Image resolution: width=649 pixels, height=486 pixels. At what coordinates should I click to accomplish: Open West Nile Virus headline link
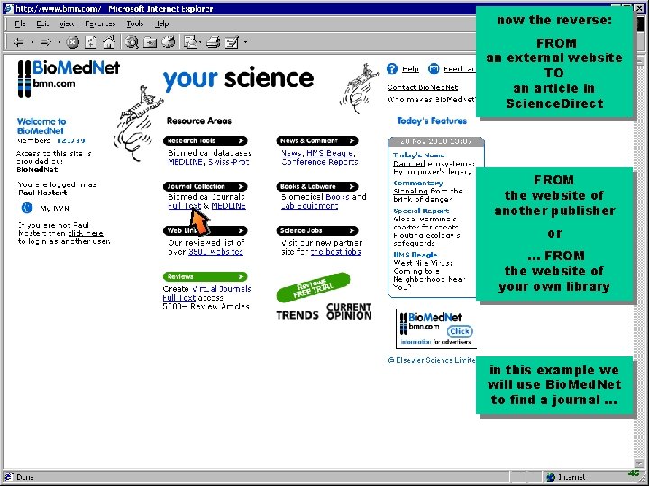click(x=422, y=263)
